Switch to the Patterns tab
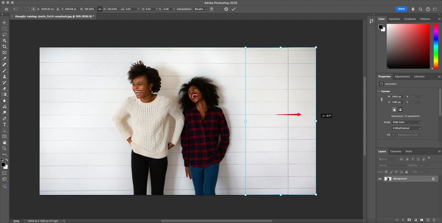This screenshot has height=223, width=442. point(425,19)
